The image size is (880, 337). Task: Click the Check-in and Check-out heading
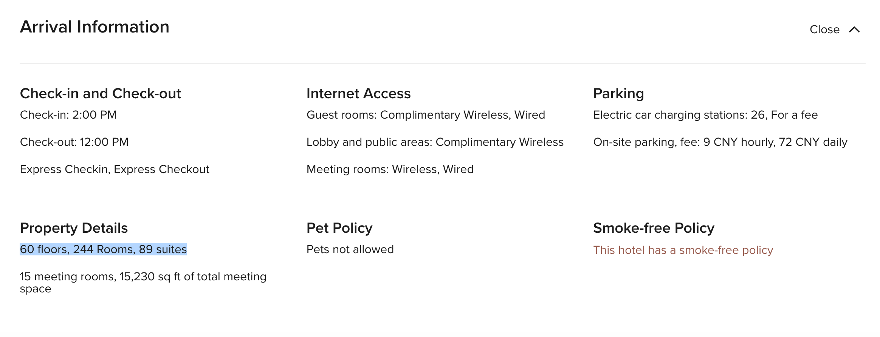pos(100,93)
